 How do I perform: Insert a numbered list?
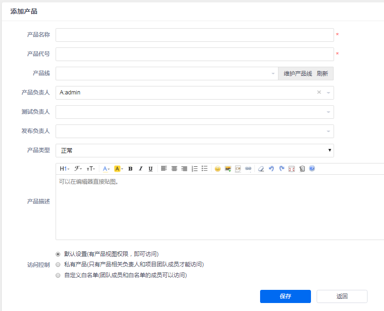[195, 169]
